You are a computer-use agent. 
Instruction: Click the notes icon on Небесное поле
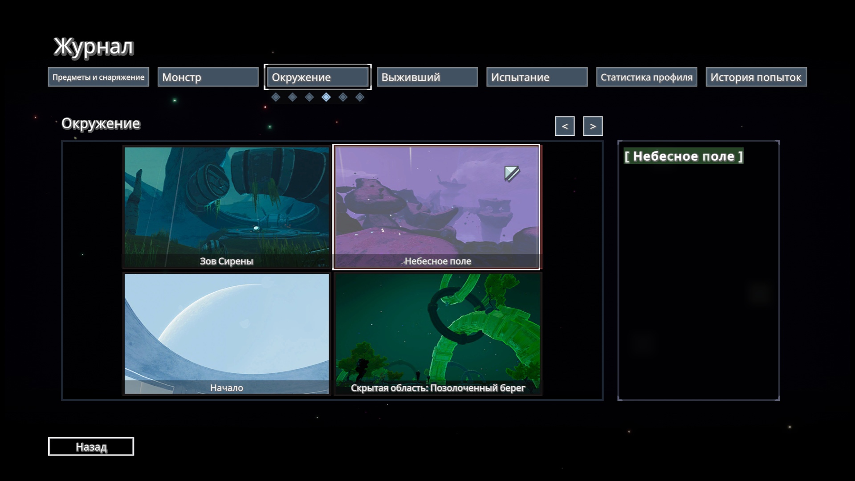pos(512,173)
